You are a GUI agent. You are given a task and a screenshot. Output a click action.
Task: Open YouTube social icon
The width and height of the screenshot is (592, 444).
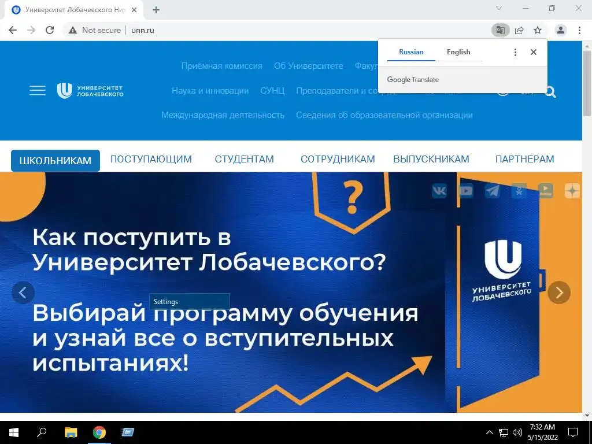tap(466, 191)
